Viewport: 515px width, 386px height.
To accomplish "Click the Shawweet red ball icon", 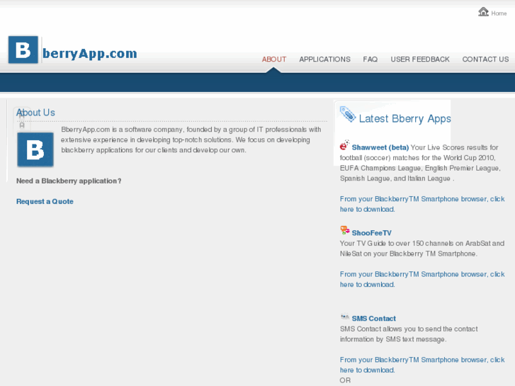I will 344,145.
